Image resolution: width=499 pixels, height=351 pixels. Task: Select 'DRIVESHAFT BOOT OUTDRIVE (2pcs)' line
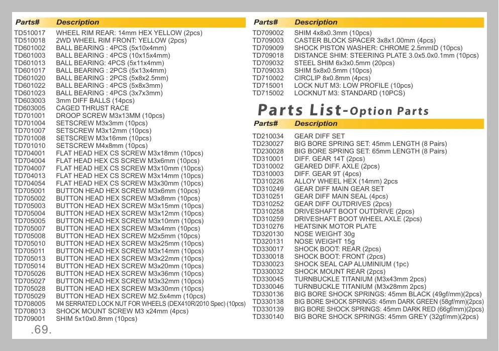[x=354, y=211]
